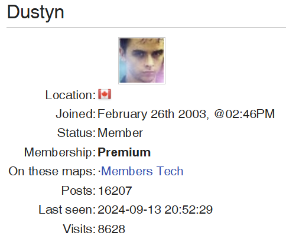Select the Member status value
The width and height of the screenshot is (286, 242).
point(120,133)
